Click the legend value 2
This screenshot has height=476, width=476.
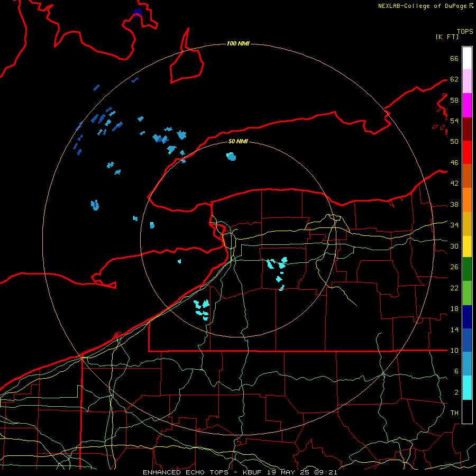pos(456,392)
